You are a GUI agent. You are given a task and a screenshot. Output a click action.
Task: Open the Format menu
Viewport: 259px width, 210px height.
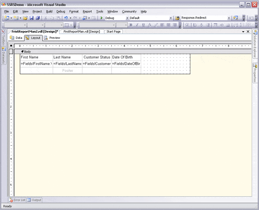pos(74,11)
